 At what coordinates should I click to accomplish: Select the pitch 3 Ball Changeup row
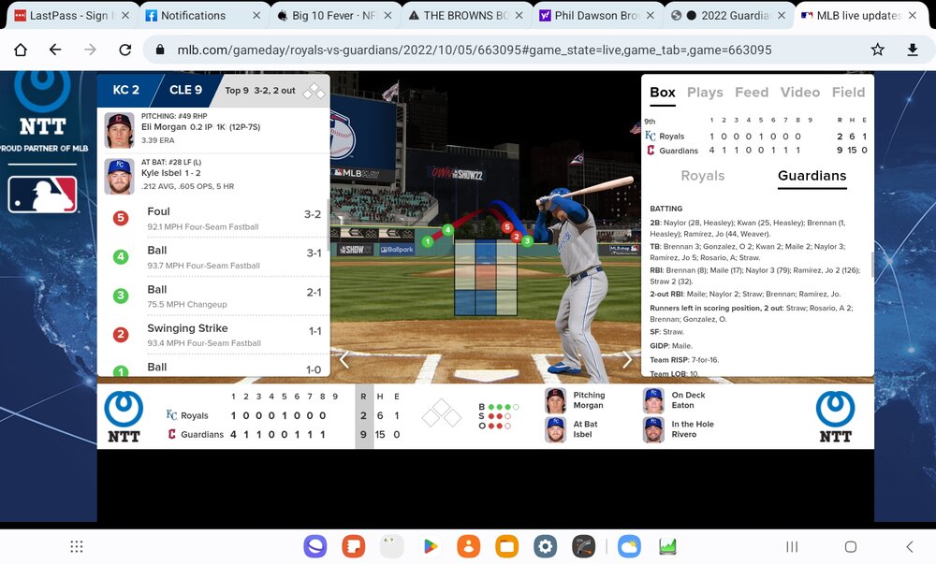[x=215, y=296]
